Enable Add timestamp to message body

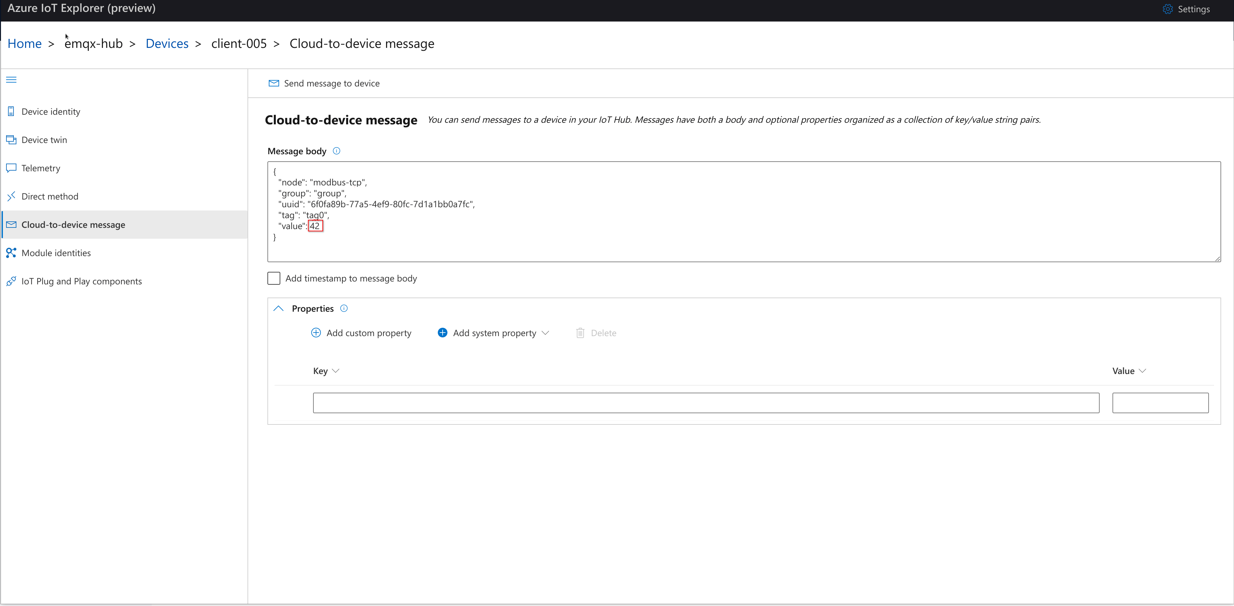pos(274,278)
